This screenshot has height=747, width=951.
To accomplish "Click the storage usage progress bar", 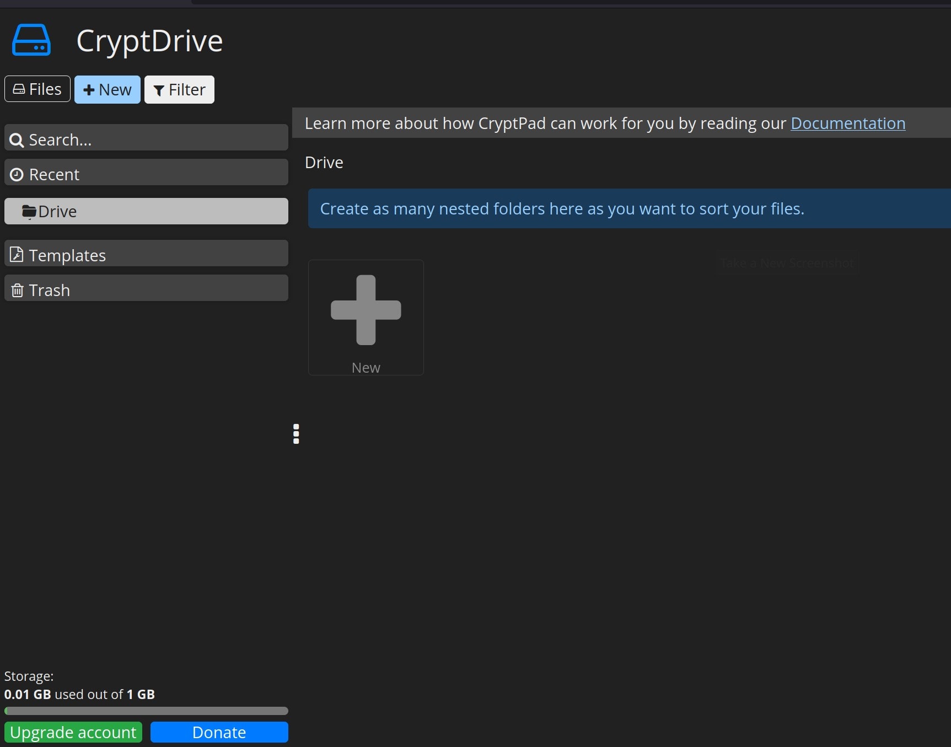I will (x=146, y=711).
